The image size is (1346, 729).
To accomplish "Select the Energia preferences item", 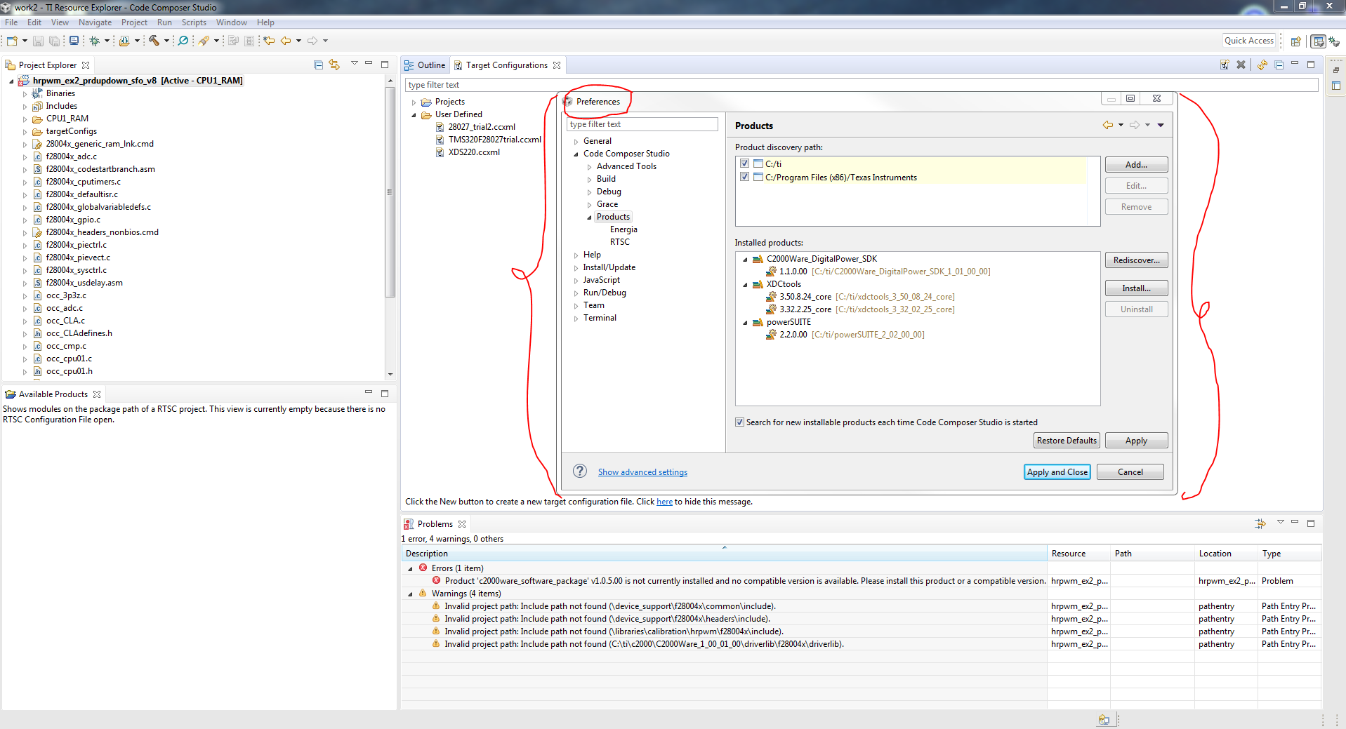I will click(x=623, y=229).
